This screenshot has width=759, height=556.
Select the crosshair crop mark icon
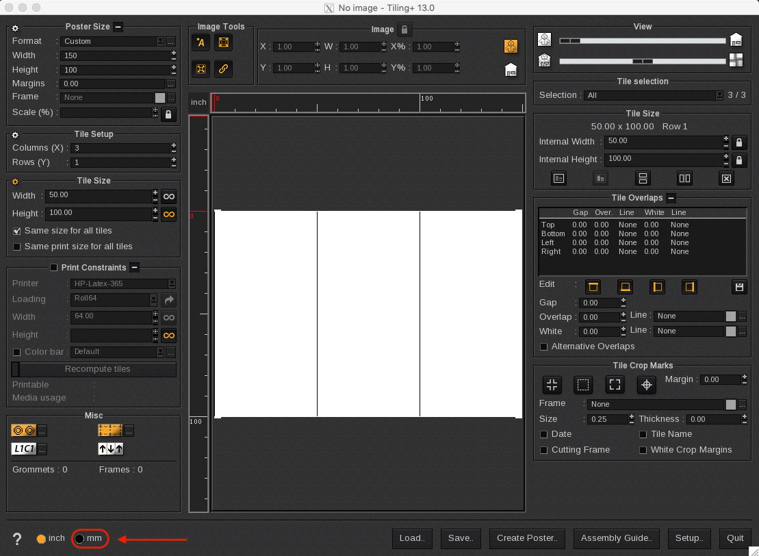coord(646,385)
